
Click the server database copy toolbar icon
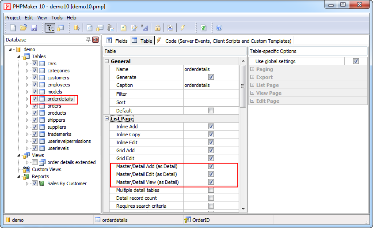[x=110, y=28]
